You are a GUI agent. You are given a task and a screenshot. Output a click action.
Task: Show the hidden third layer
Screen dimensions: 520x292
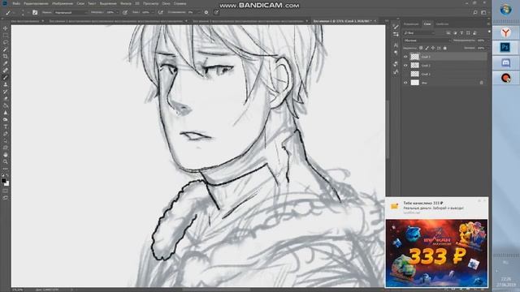click(x=405, y=74)
